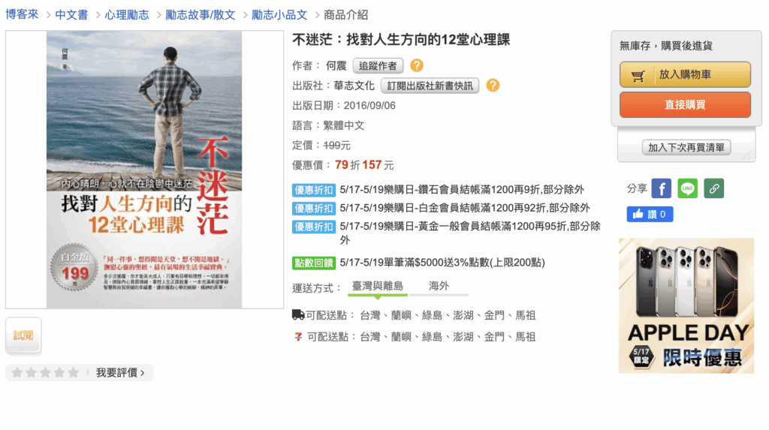Open the APPLE DAY promotion banner
The width and height of the screenshot is (769, 430).
[686, 305]
